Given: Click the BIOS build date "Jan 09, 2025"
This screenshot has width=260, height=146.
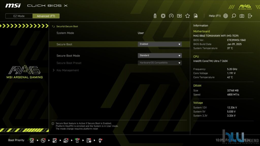Looking at the screenshot, I should (234, 44).
